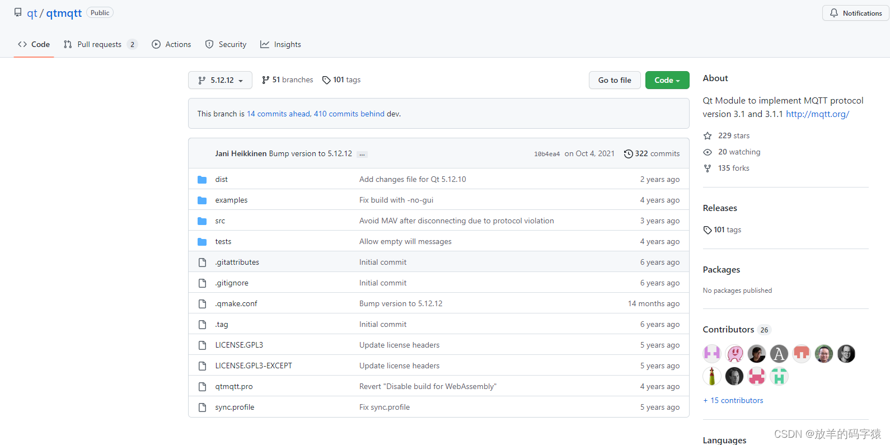Click the eye icon next to 20 watching
Image resolution: width=890 pixels, height=445 pixels.
pyautogui.click(x=708, y=152)
